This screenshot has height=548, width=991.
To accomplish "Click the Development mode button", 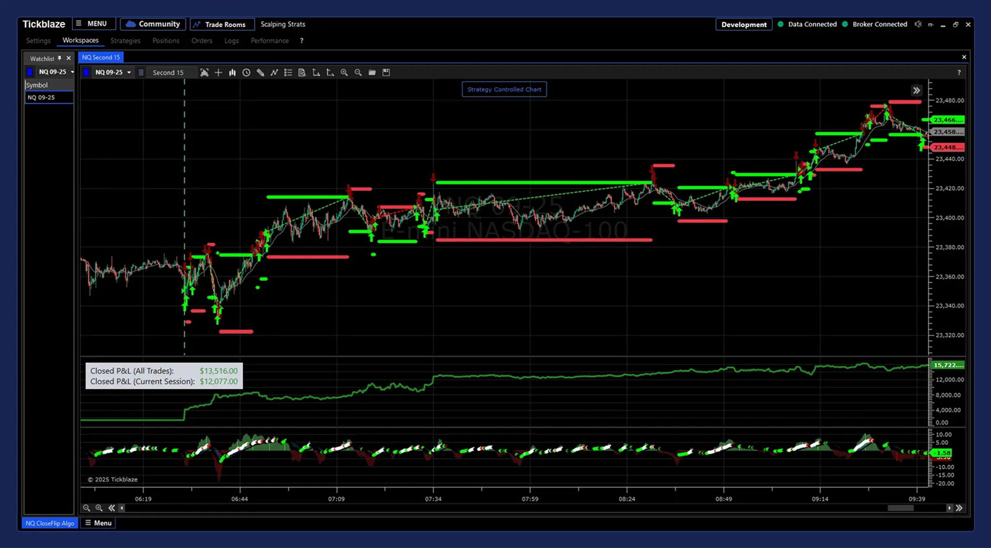I will tap(744, 24).
